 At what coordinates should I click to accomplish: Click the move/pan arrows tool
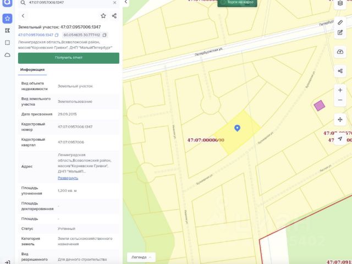click(x=340, y=120)
